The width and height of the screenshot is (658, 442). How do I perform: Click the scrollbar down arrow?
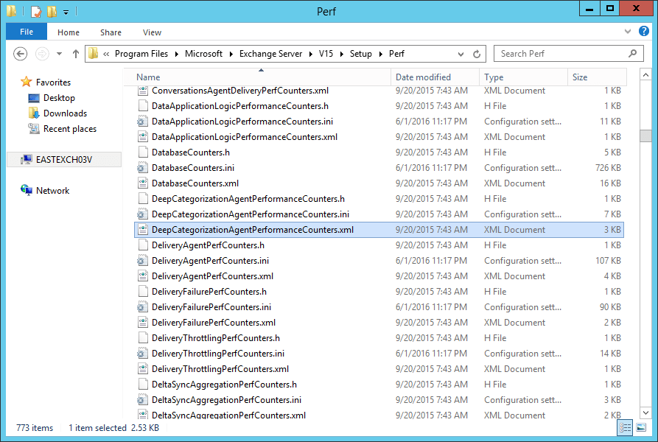(645, 413)
